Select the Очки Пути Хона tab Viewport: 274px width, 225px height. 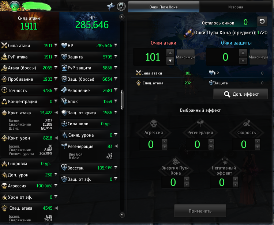[164, 7]
